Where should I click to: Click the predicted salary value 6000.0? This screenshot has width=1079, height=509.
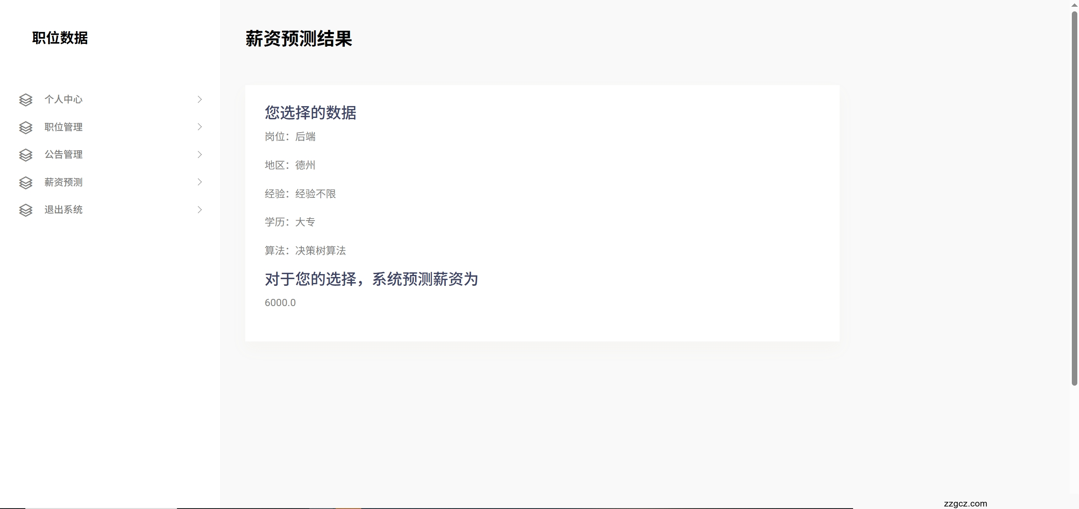tap(280, 303)
